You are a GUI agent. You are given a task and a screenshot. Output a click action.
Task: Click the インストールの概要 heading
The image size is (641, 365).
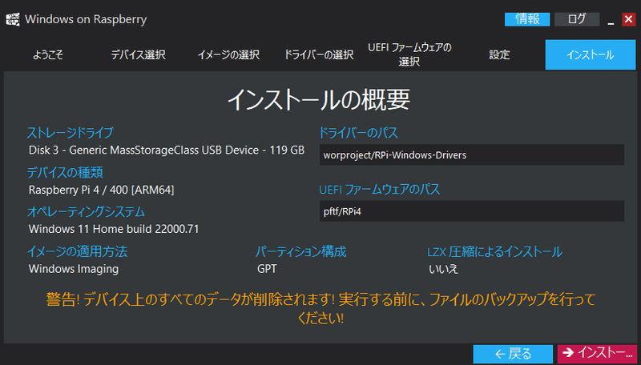click(x=319, y=99)
